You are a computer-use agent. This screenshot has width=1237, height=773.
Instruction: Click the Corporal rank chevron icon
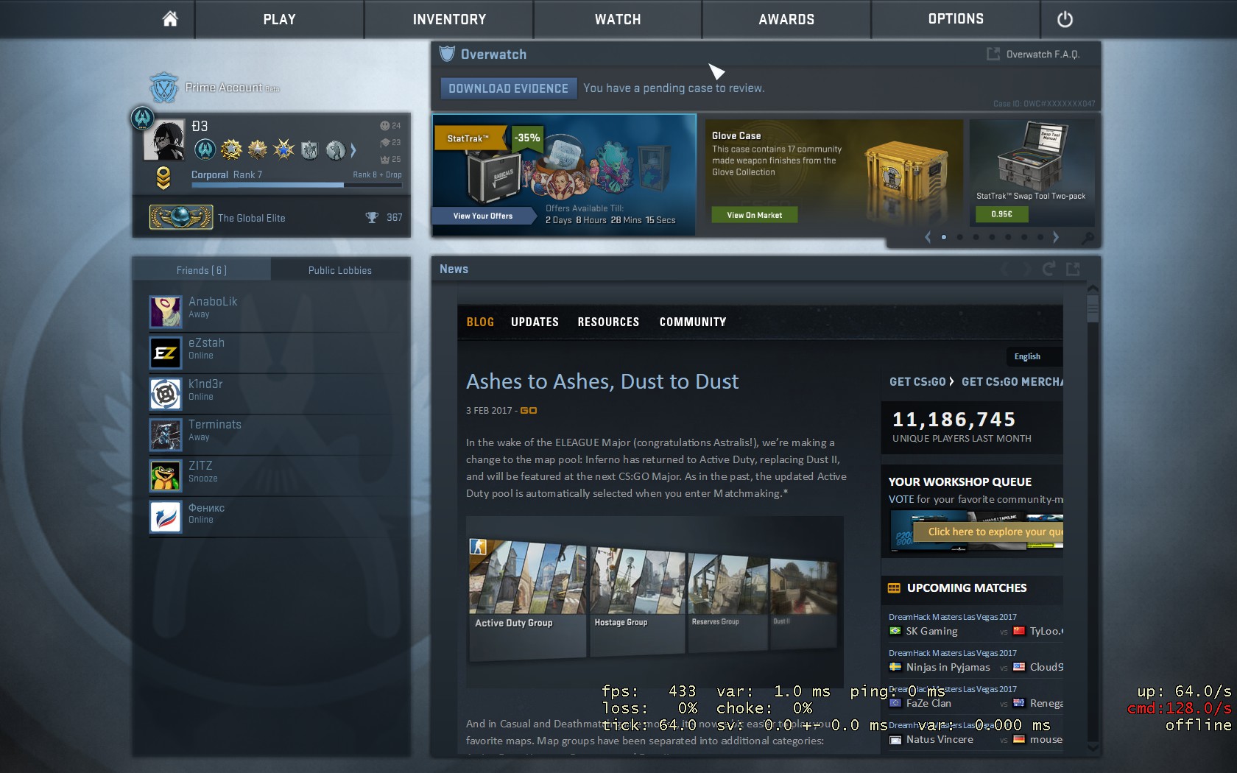163,178
